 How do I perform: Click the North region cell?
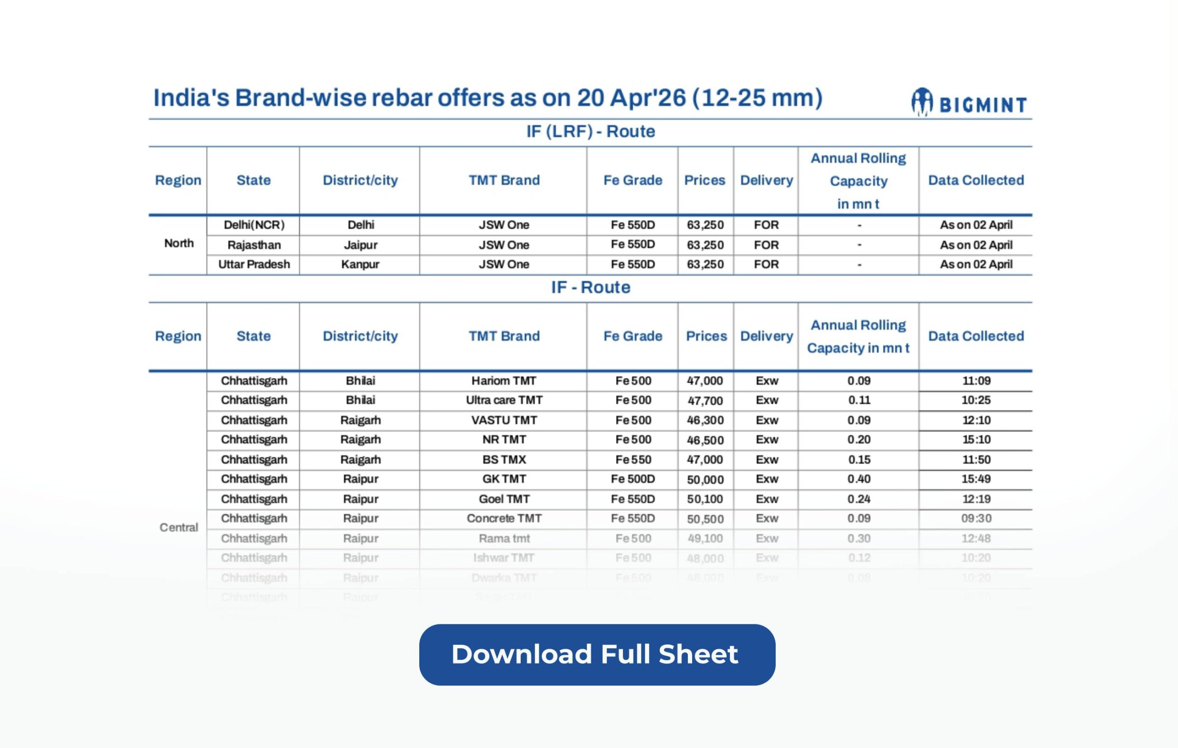pyautogui.click(x=179, y=243)
